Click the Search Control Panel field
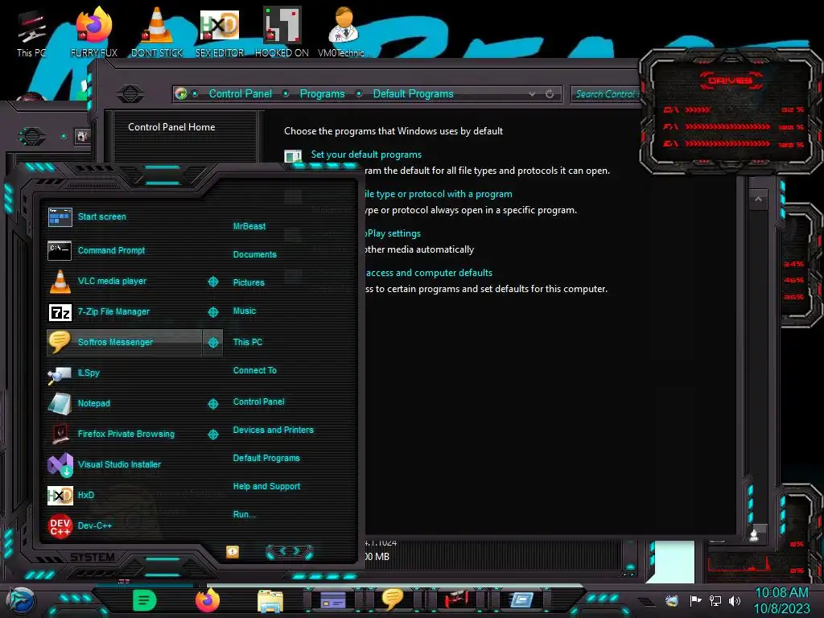This screenshot has height=618, width=824. [x=605, y=94]
